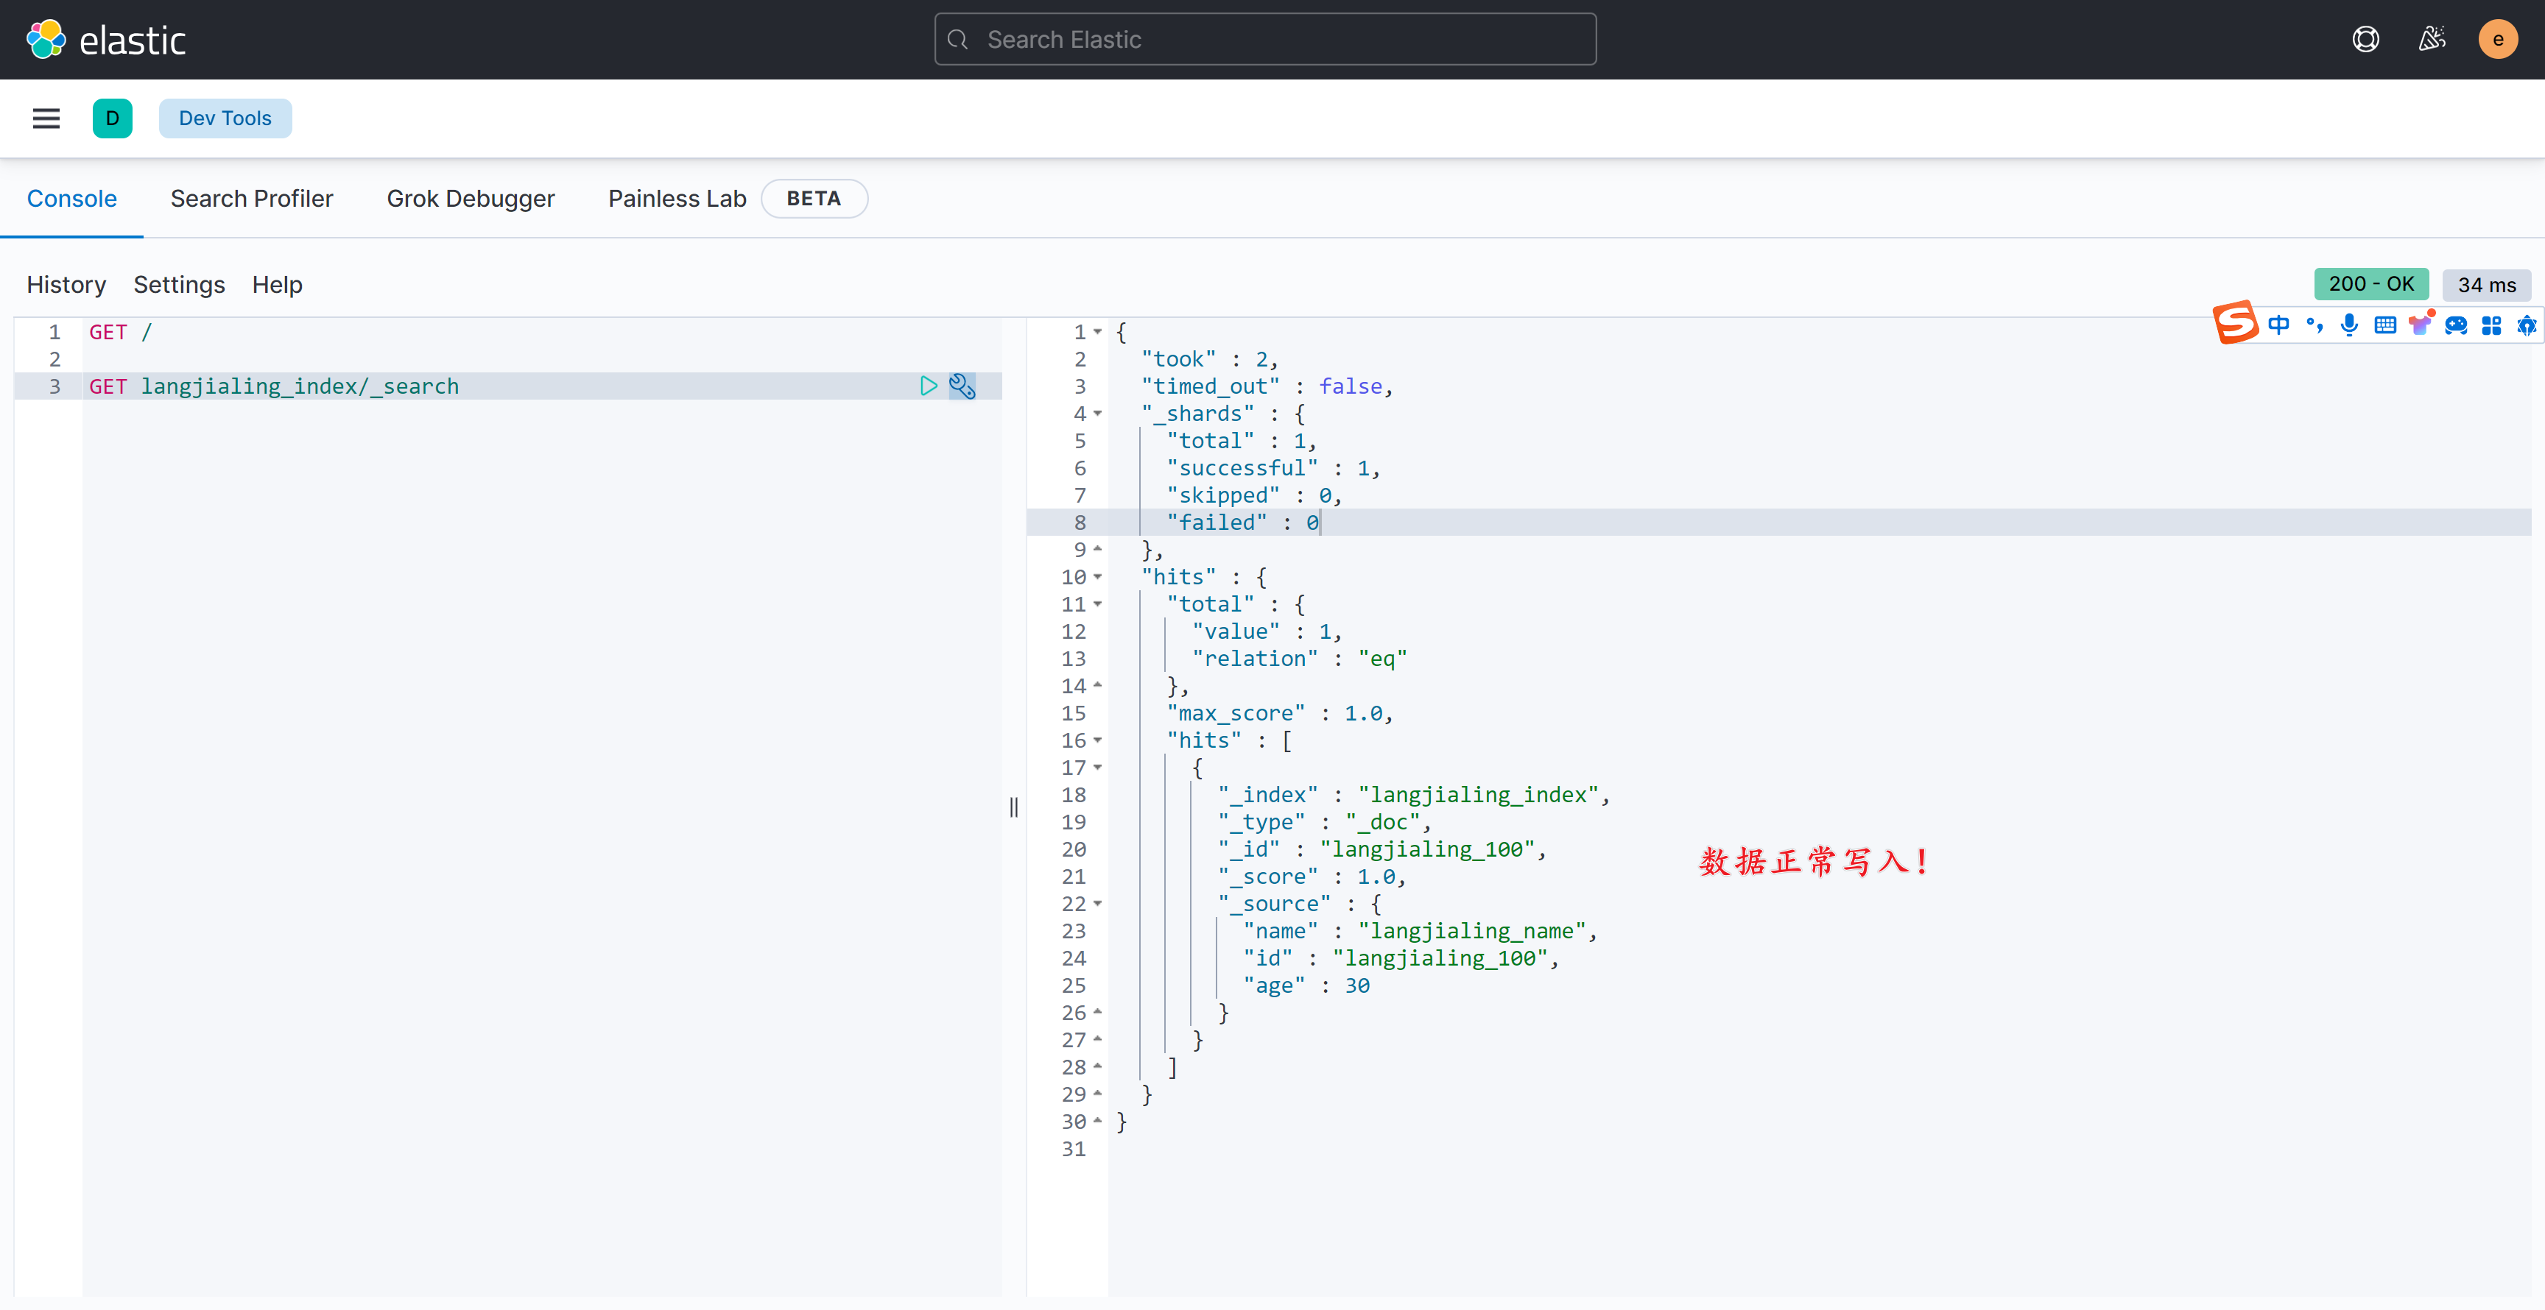The width and height of the screenshot is (2545, 1310).
Task: Click the "timed_out" : false line
Action: coord(1267,386)
